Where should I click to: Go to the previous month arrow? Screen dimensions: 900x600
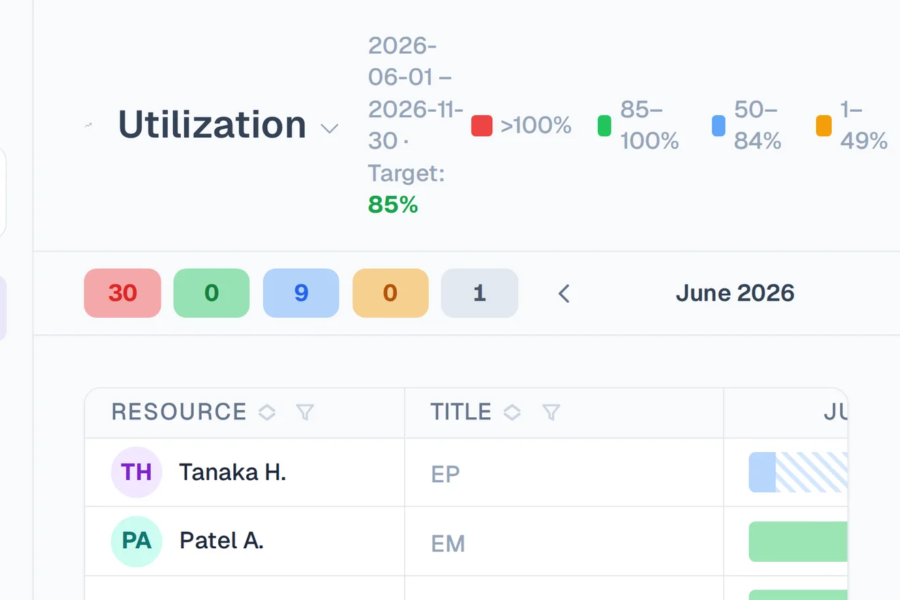pyautogui.click(x=564, y=294)
